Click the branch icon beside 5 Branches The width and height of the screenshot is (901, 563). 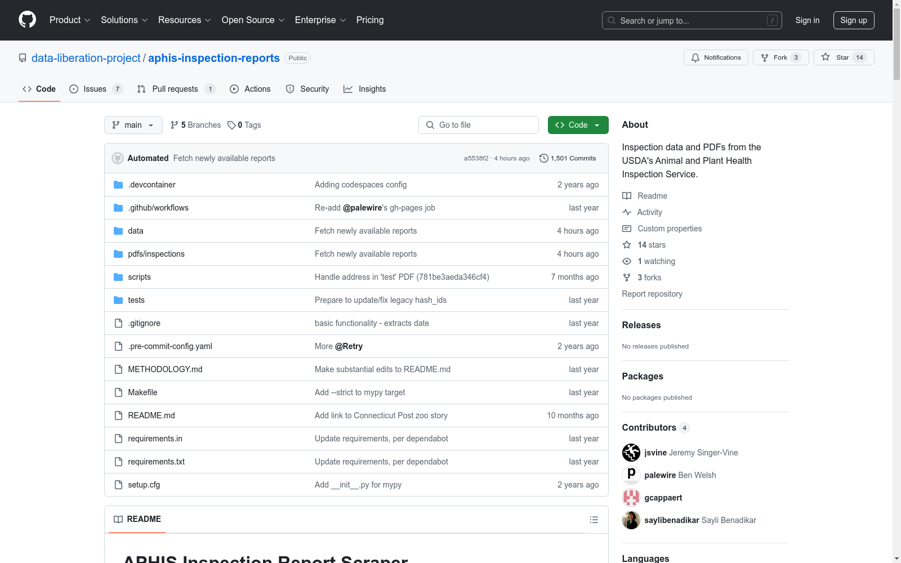pyautogui.click(x=175, y=125)
